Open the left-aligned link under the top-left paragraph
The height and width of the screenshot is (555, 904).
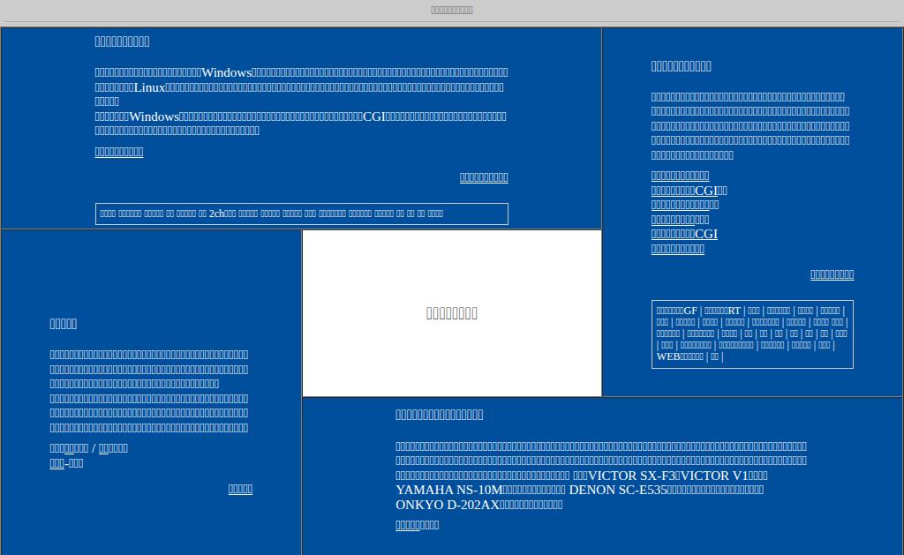click(x=119, y=152)
